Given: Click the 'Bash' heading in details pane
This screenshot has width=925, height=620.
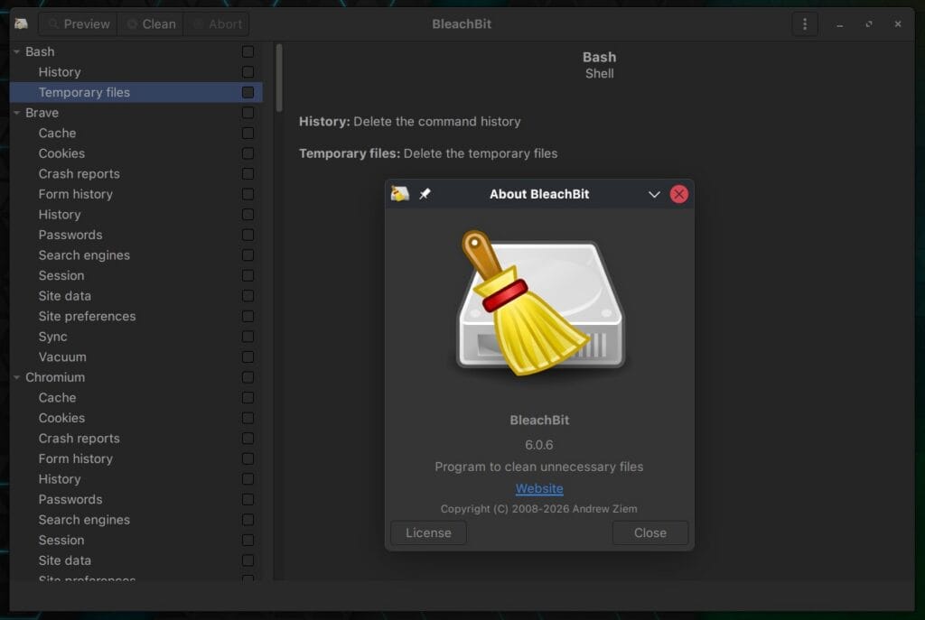Looking at the screenshot, I should point(600,57).
